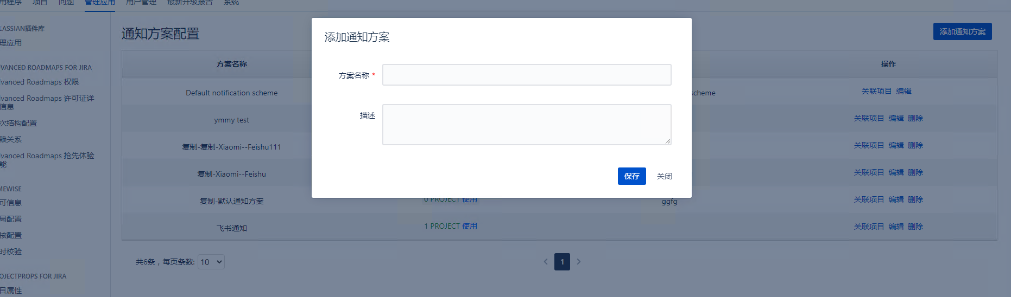The image size is (1011, 297).
Task: Click the 描述 text area
Action: coord(526,125)
